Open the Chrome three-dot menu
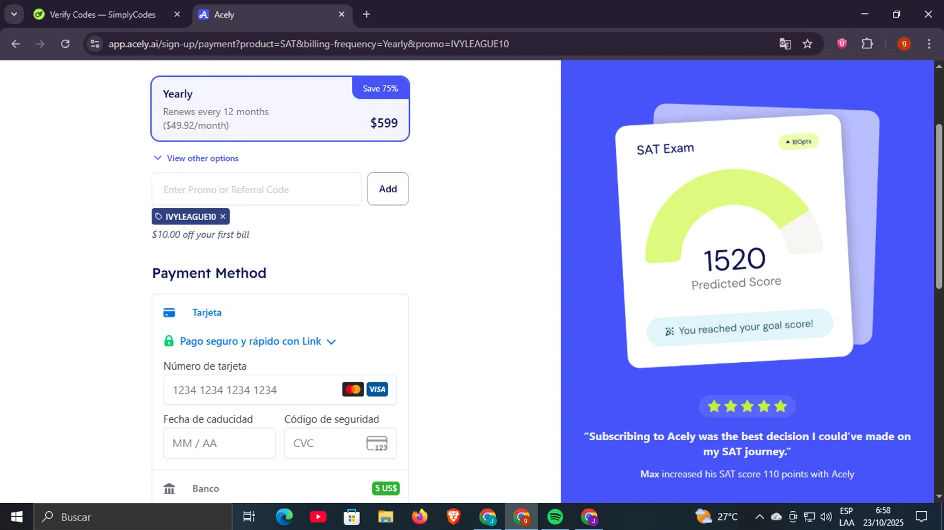 (929, 43)
